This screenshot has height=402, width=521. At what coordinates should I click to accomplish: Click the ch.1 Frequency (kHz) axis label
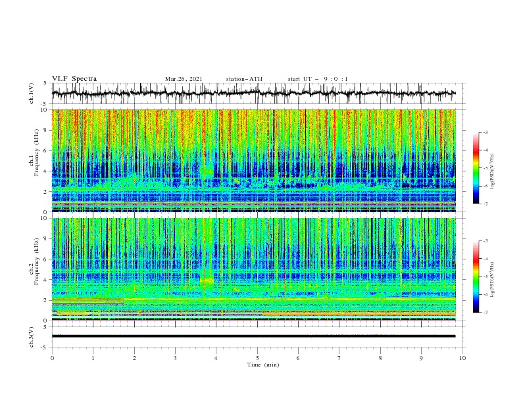point(35,153)
